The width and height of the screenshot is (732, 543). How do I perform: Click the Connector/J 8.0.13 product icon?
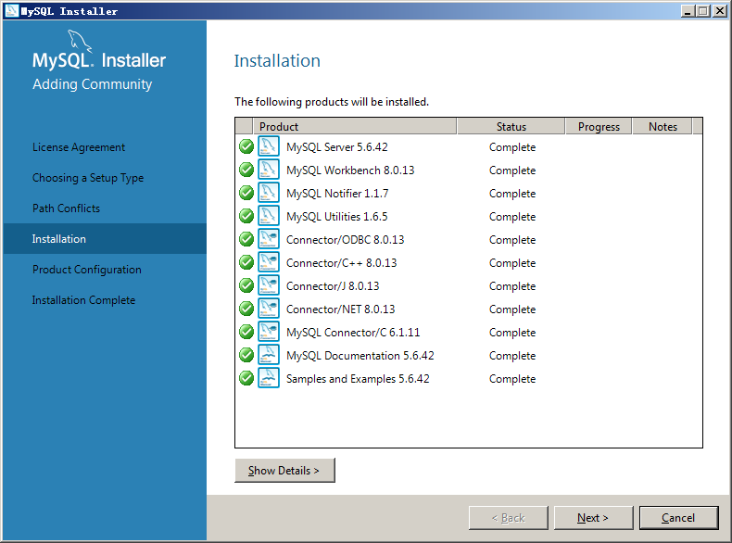tap(269, 285)
